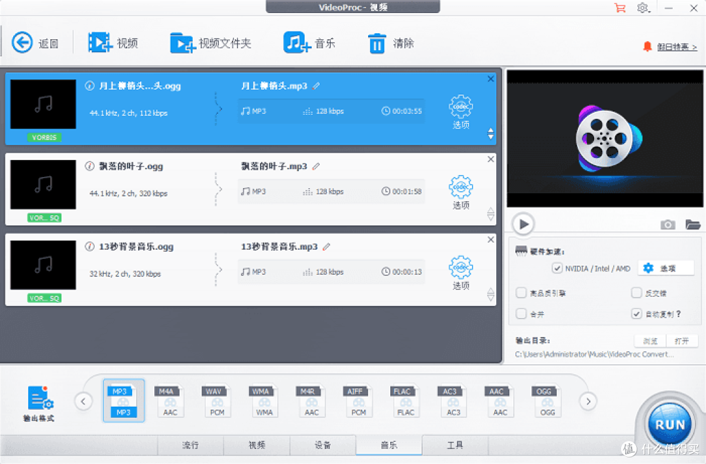This screenshot has height=464, width=706.
Task: Clear the list with 清除 trash icon
Action: point(377,43)
